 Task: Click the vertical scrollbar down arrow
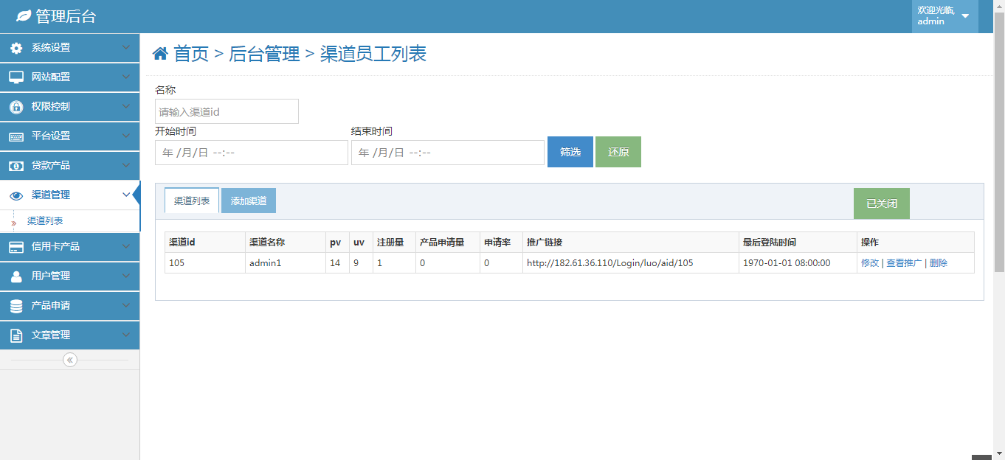click(x=999, y=453)
